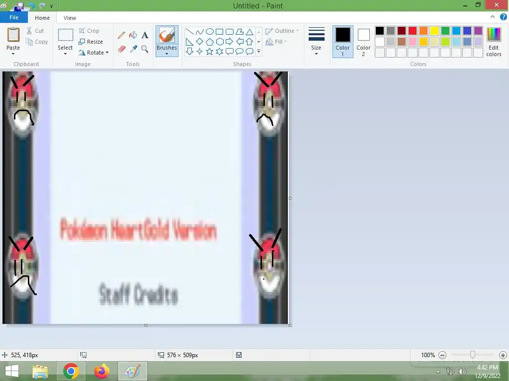Activate Color 2 background selector
The width and height of the screenshot is (509, 381).
[363, 42]
